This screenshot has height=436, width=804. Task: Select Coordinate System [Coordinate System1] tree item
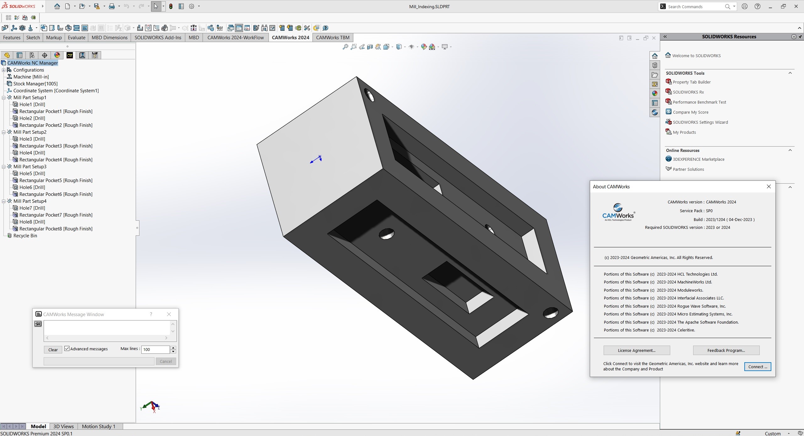point(56,91)
